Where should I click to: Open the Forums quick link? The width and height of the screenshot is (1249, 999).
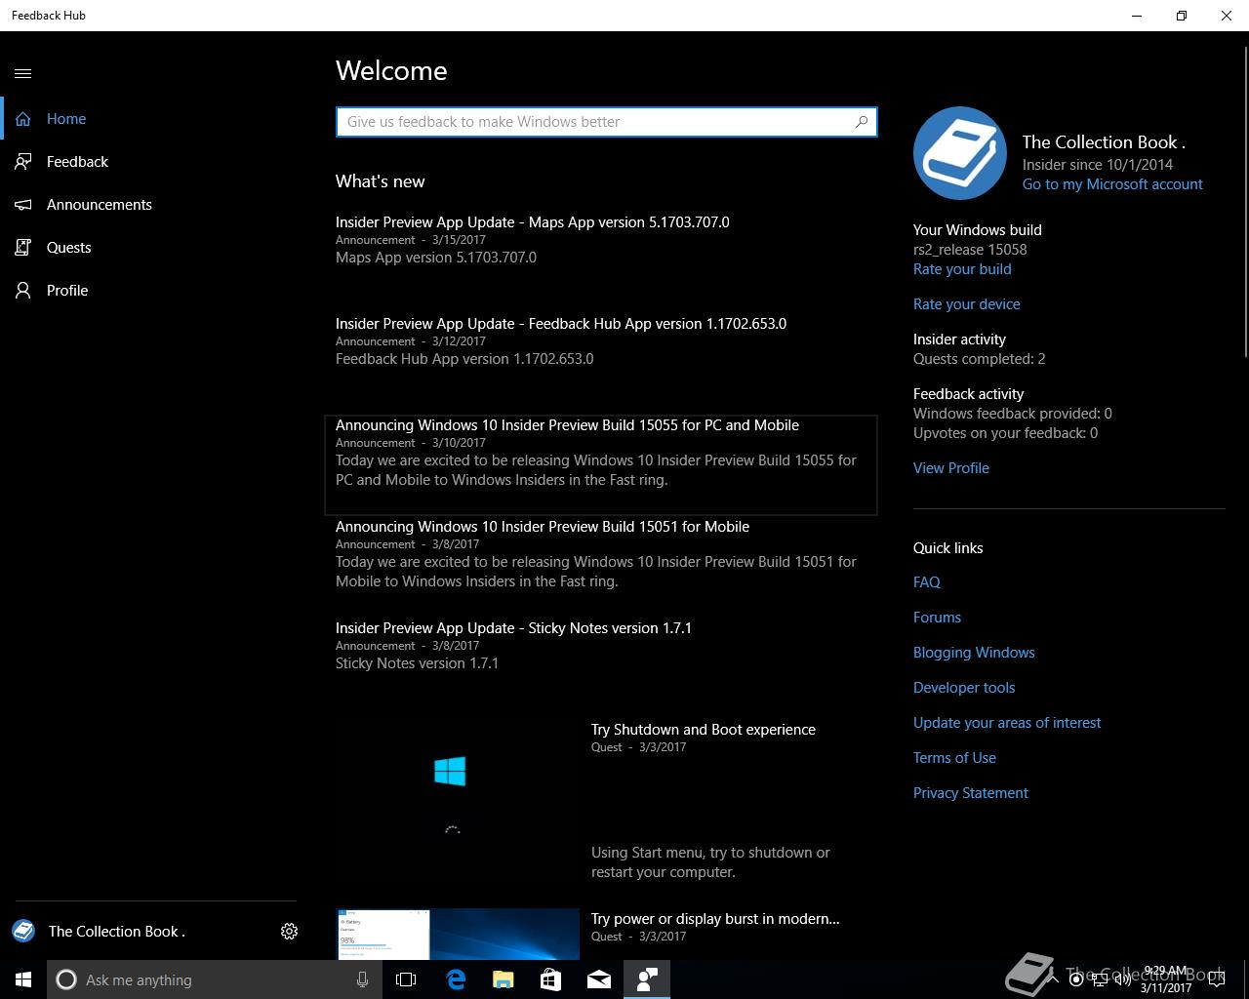pyautogui.click(x=937, y=618)
